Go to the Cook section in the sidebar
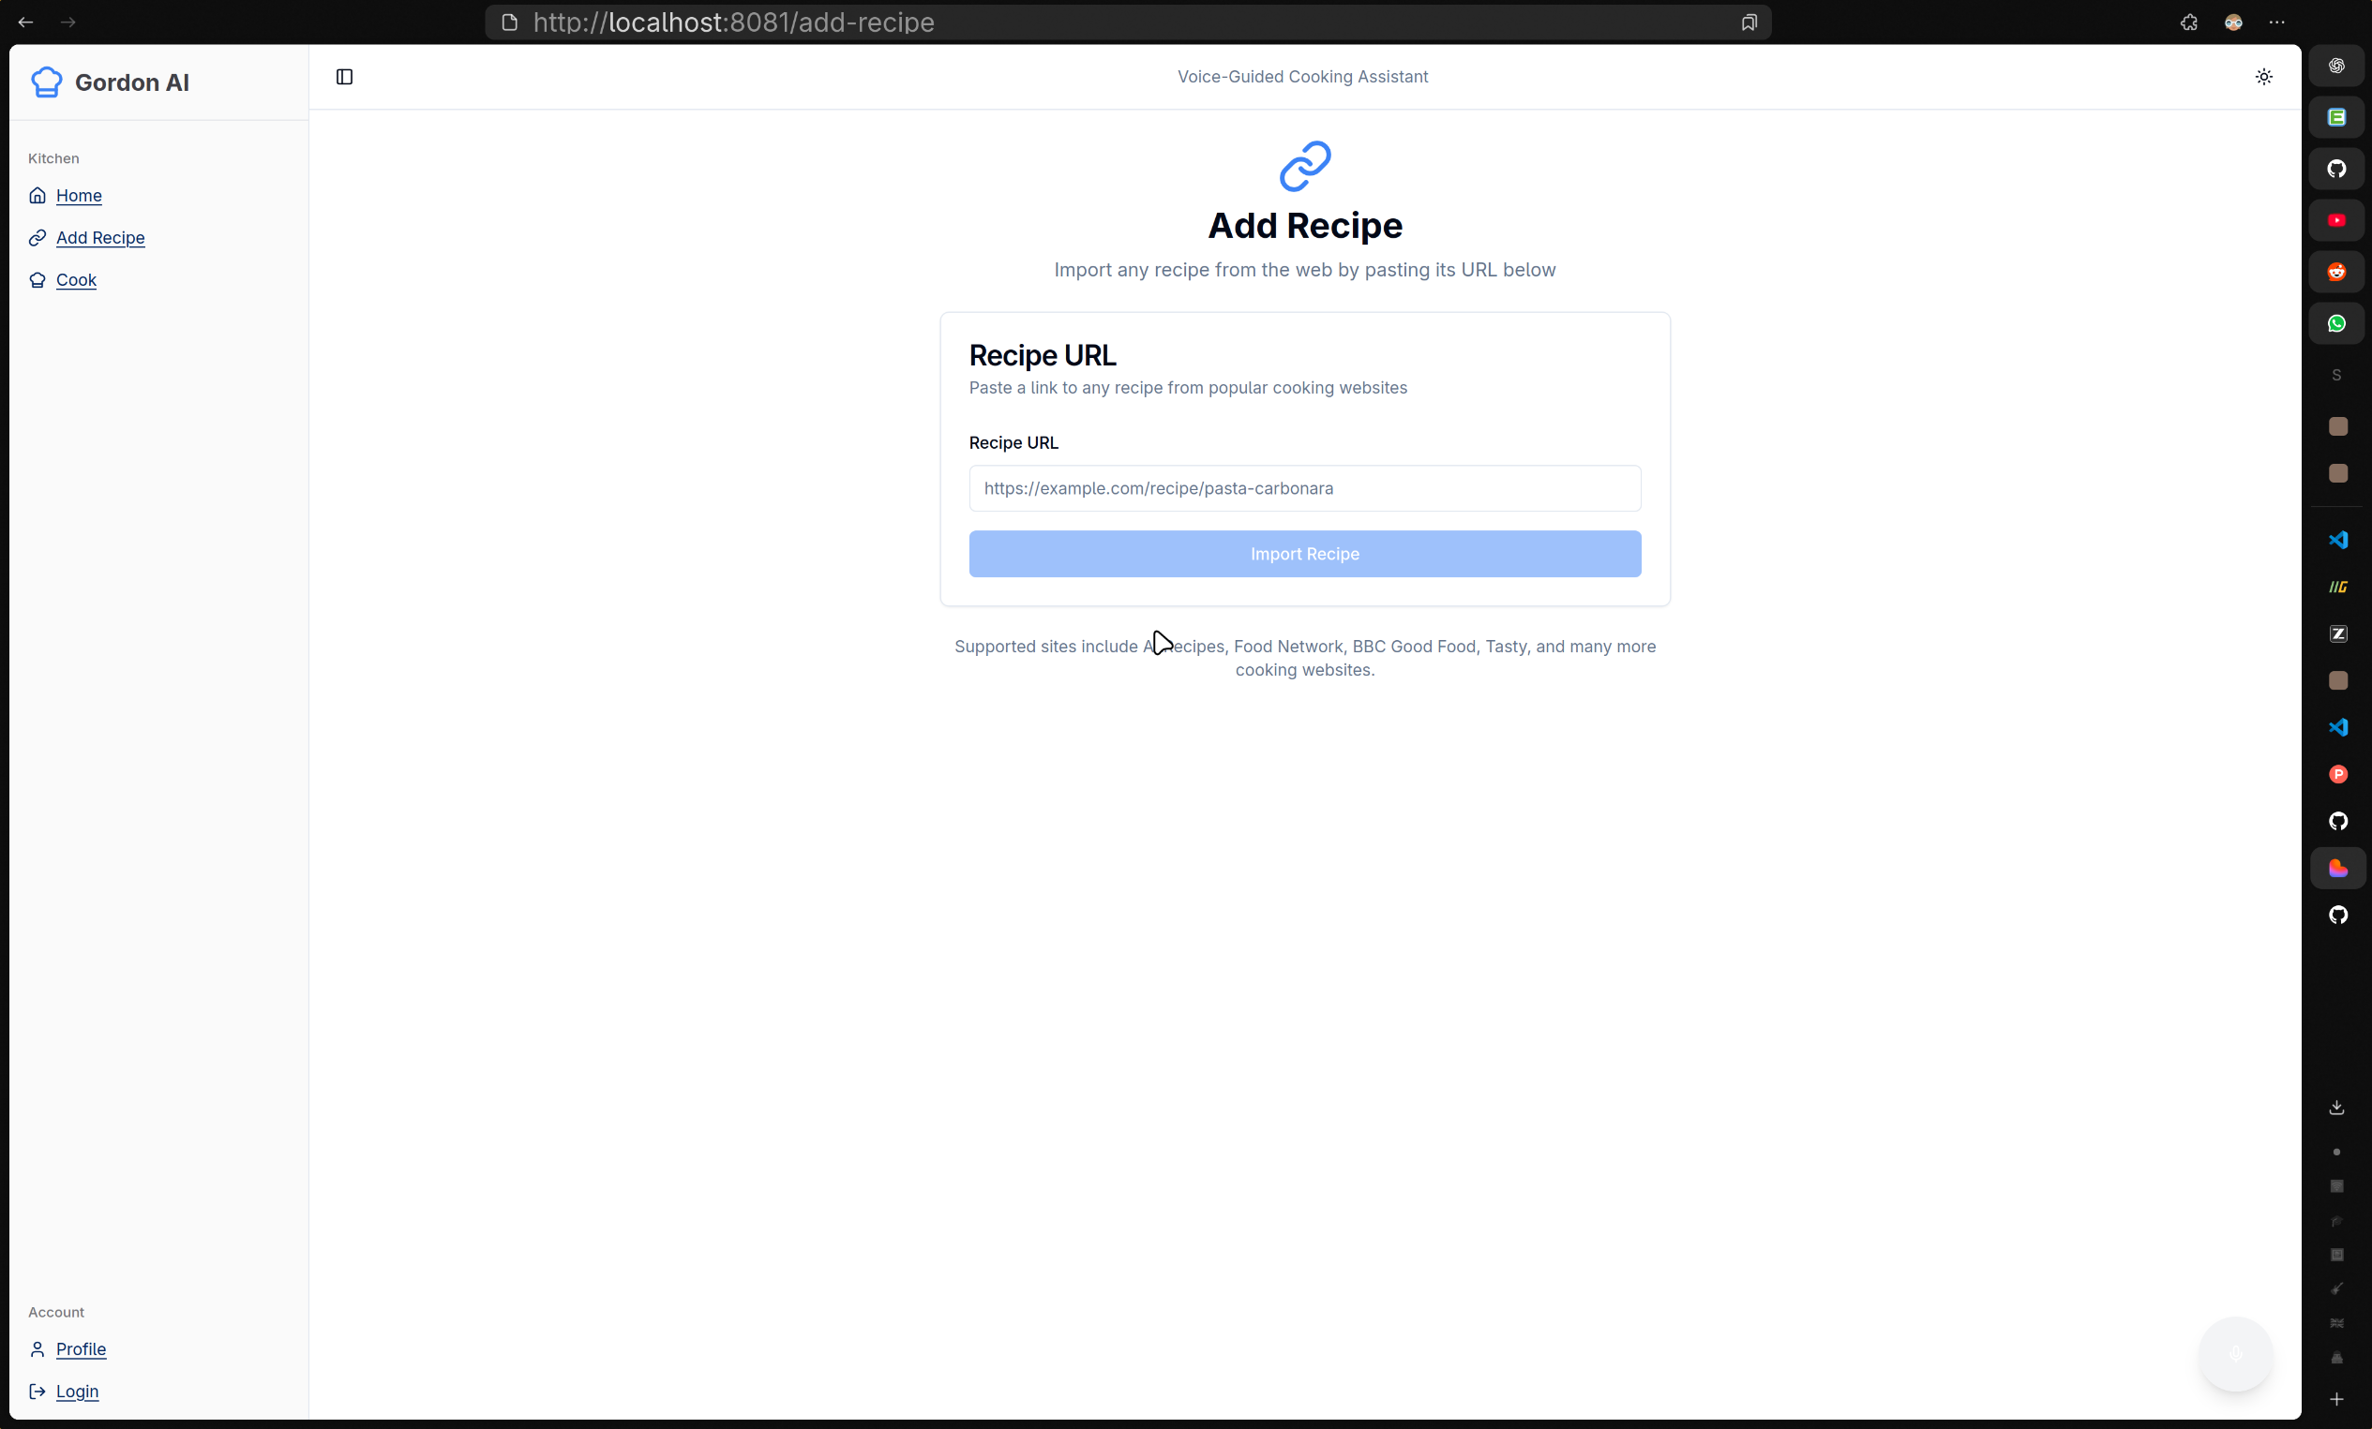This screenshot has height=1429, width=2372. pos(76,280)
